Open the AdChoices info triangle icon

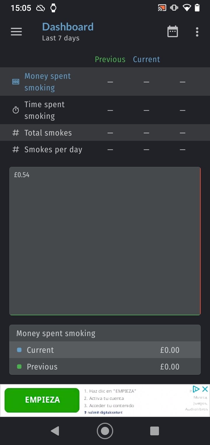tap(196, 389)
